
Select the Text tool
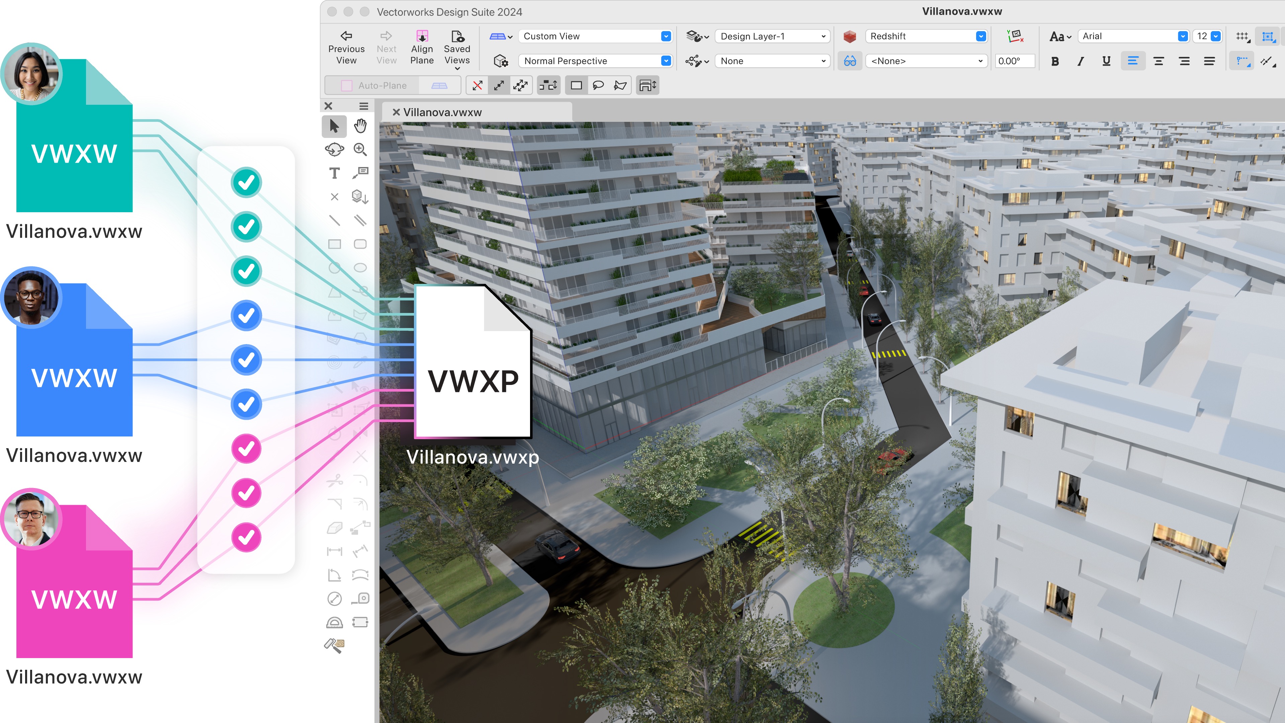335,173
